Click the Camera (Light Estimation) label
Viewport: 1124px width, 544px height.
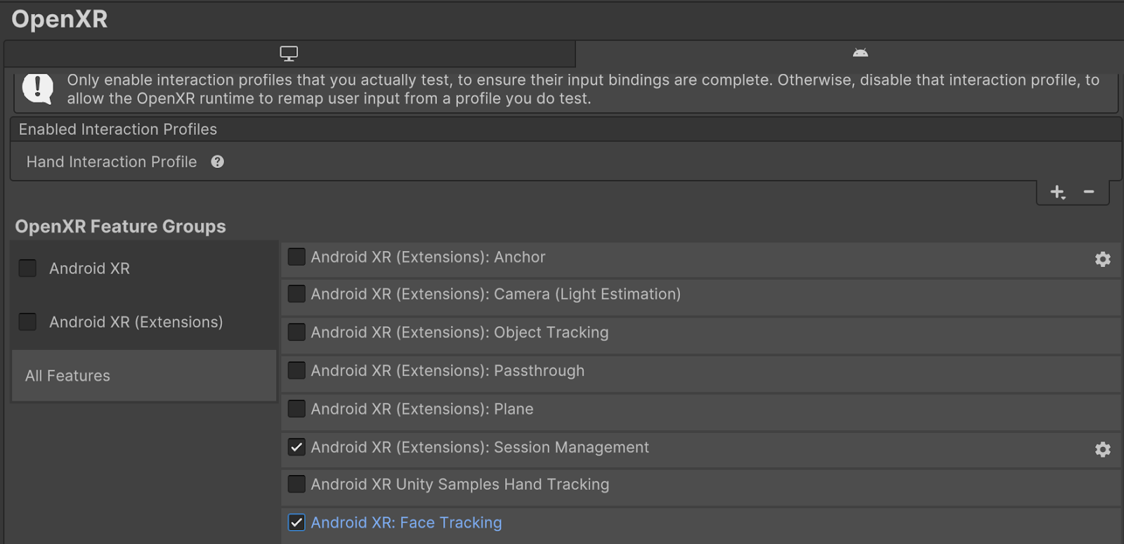[496, 294]
